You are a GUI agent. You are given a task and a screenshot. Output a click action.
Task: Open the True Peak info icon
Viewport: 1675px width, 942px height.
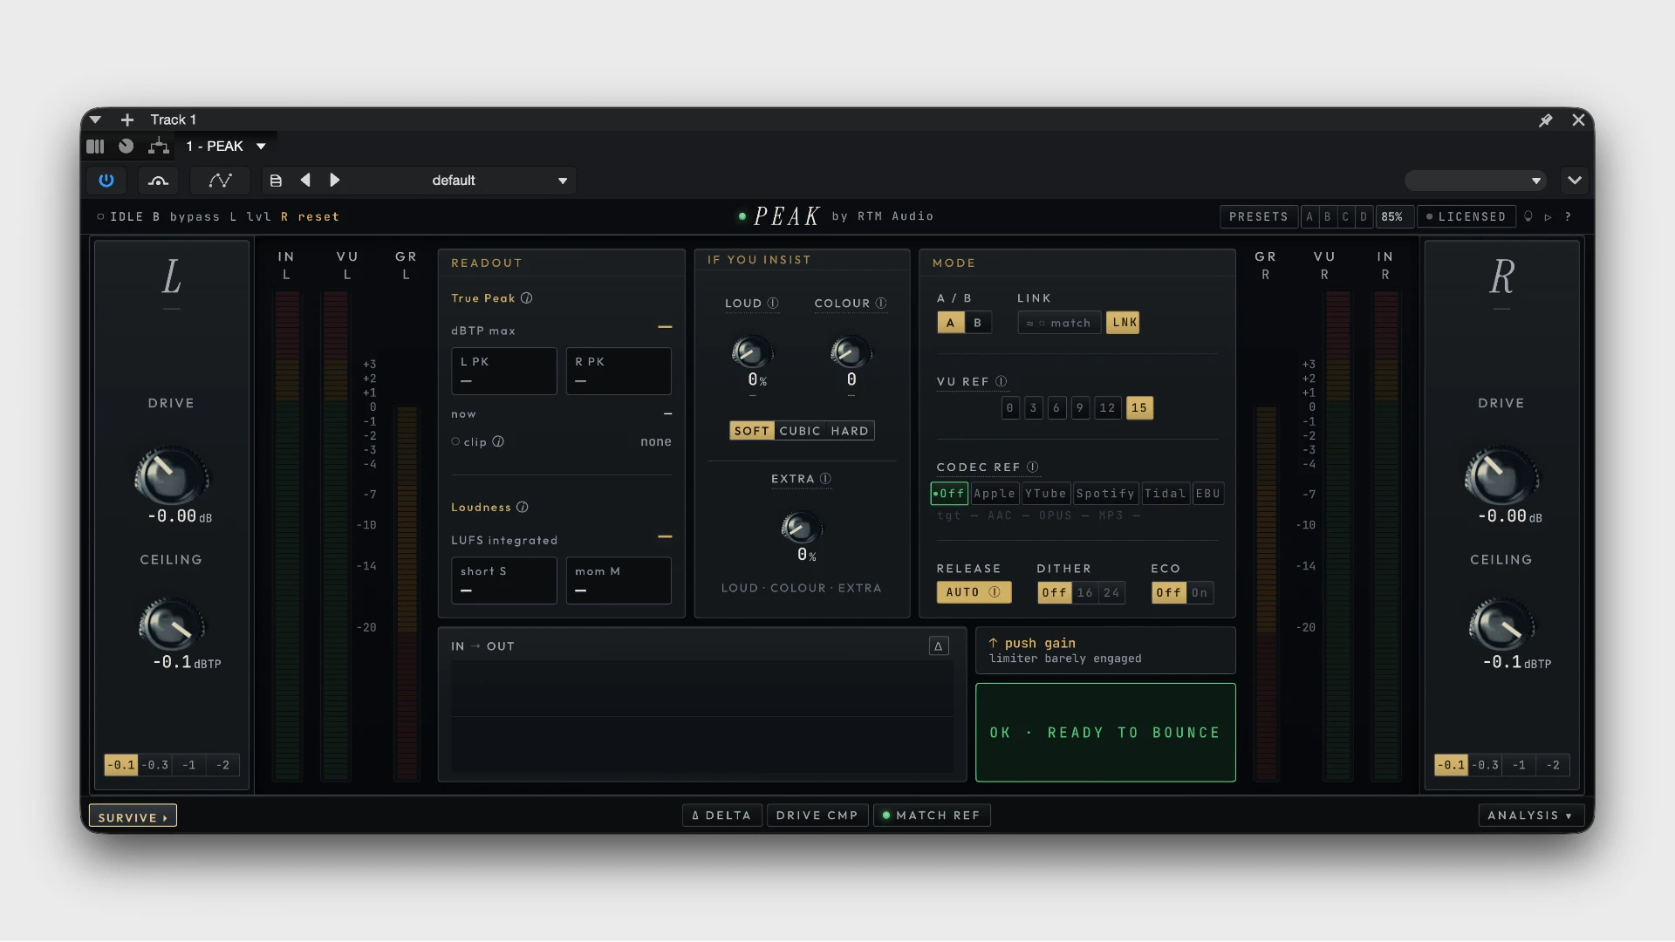coord(527,298)
